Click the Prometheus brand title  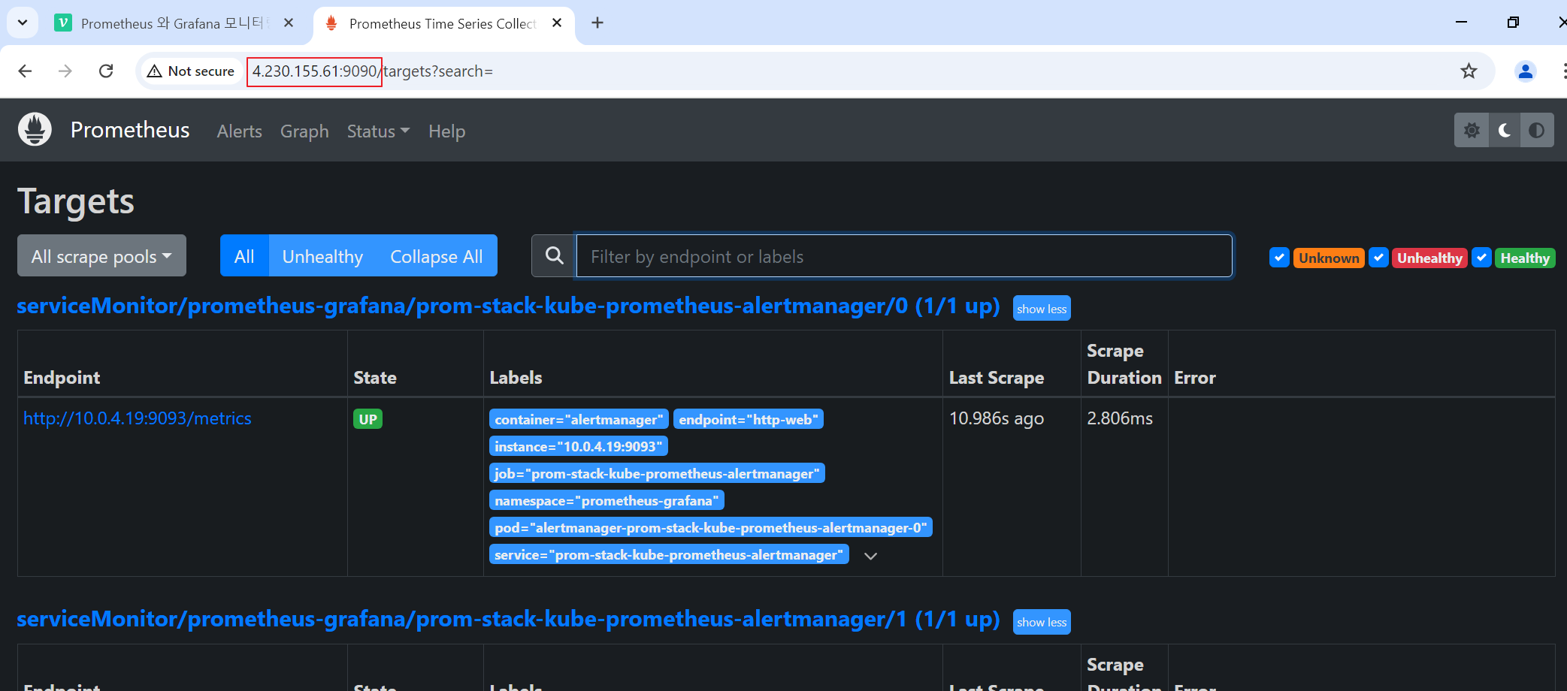coord(130,130)
